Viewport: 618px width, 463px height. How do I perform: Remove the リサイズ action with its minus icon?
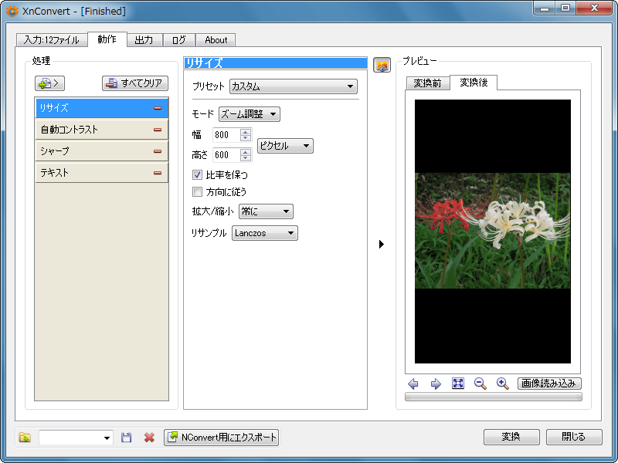[158, 108]
